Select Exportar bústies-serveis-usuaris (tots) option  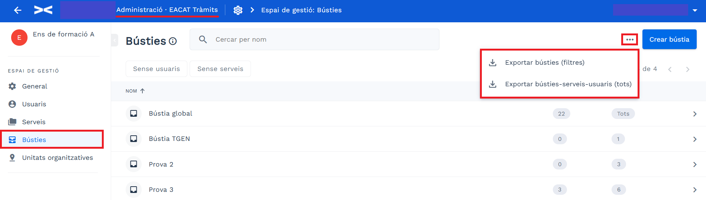[x=559, y=84]
